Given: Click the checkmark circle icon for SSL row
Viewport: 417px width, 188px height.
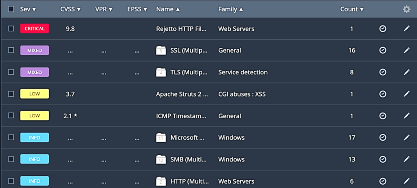Looking at the screenshot, I should (x=382, y=50).
